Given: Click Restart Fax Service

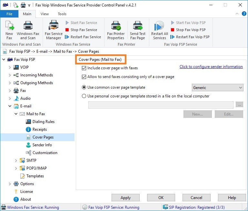Looking at the screenshot, I should (83, 37).
